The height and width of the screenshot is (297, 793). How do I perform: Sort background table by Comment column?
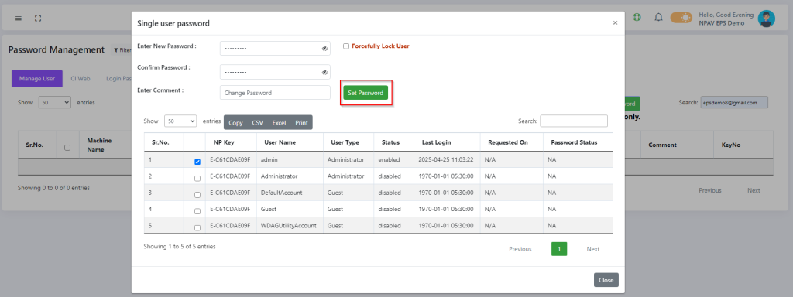[677, 145]
